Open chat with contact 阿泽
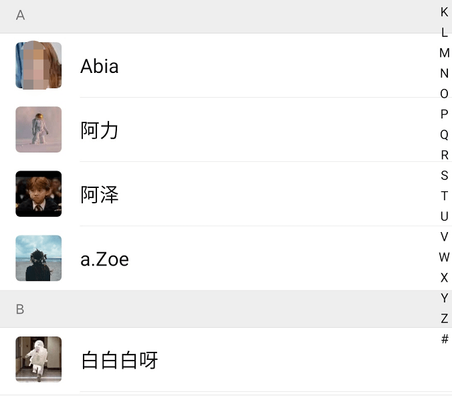This screenshot has width=452, height=396. pyautogui.click(x=100, y=195)
